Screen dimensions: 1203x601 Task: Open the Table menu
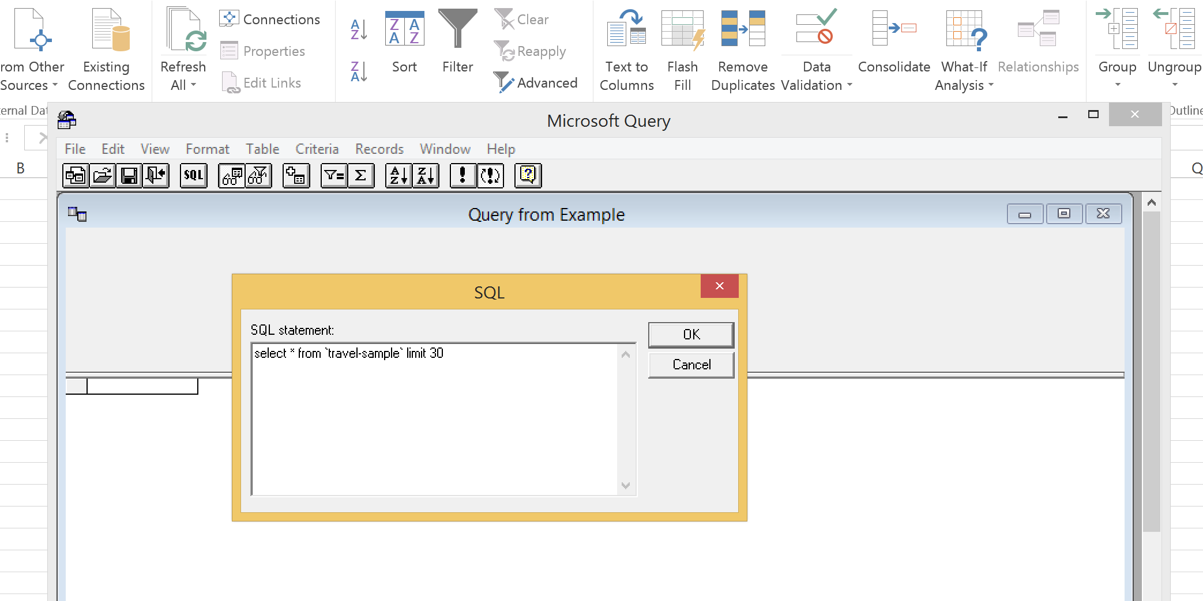click(x=262, y=149)
